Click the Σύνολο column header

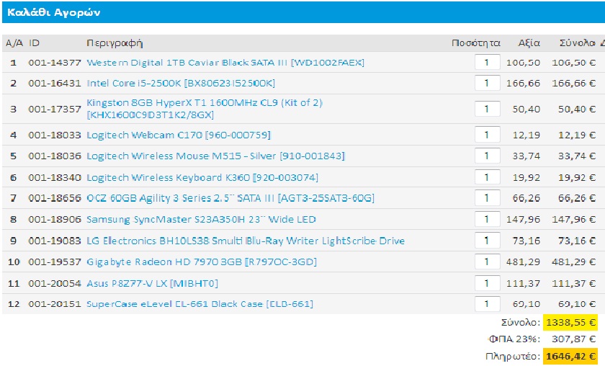pyautogui.click(x=577, y=43)
